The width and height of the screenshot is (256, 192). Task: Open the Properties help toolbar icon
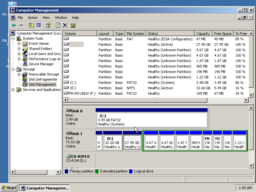click(48, 25)
